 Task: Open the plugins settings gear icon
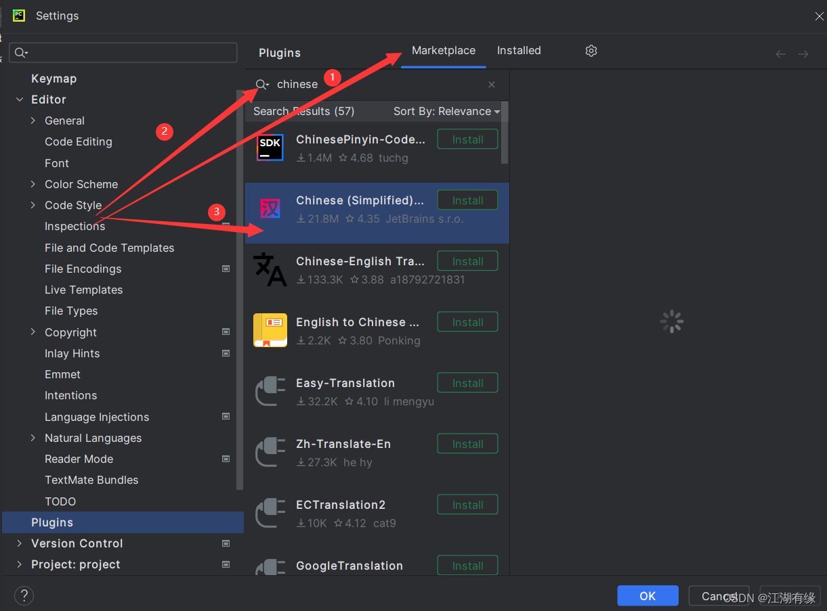pos(591,51)
